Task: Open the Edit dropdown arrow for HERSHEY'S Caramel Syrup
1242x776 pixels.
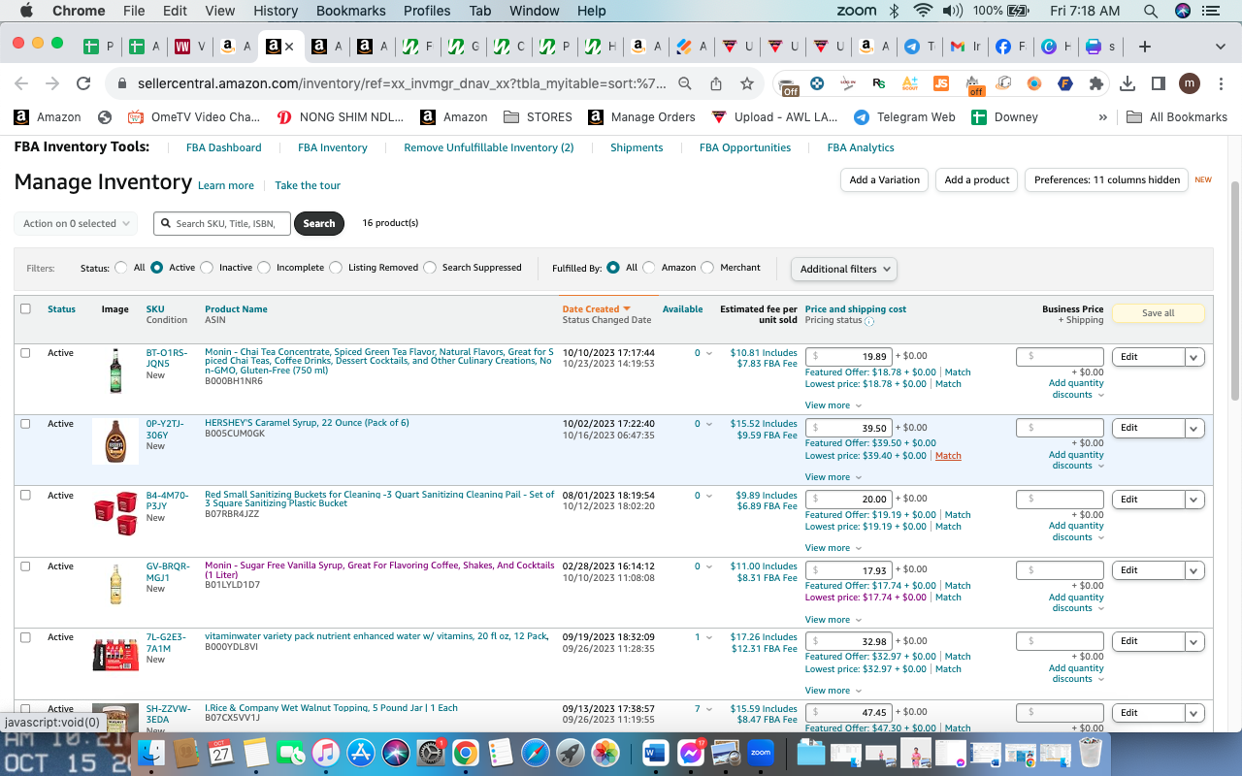Action: (x=1194, y=428)
